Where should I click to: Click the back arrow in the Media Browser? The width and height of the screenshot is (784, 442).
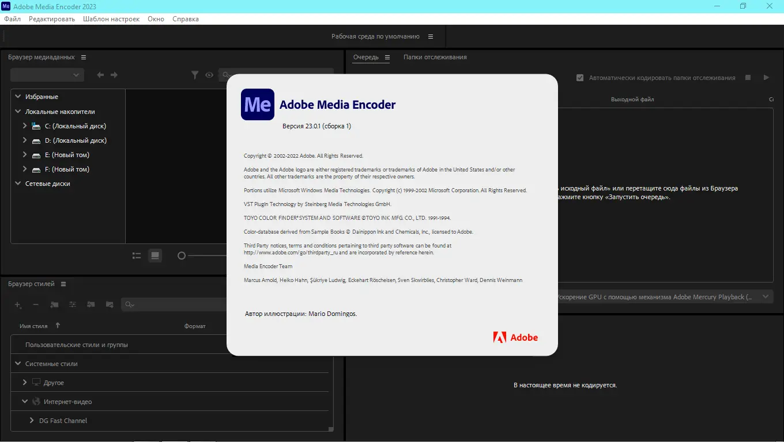click(100, 75)
